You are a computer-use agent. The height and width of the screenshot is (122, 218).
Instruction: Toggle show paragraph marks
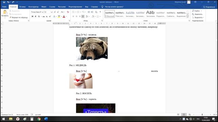[100, 12]
